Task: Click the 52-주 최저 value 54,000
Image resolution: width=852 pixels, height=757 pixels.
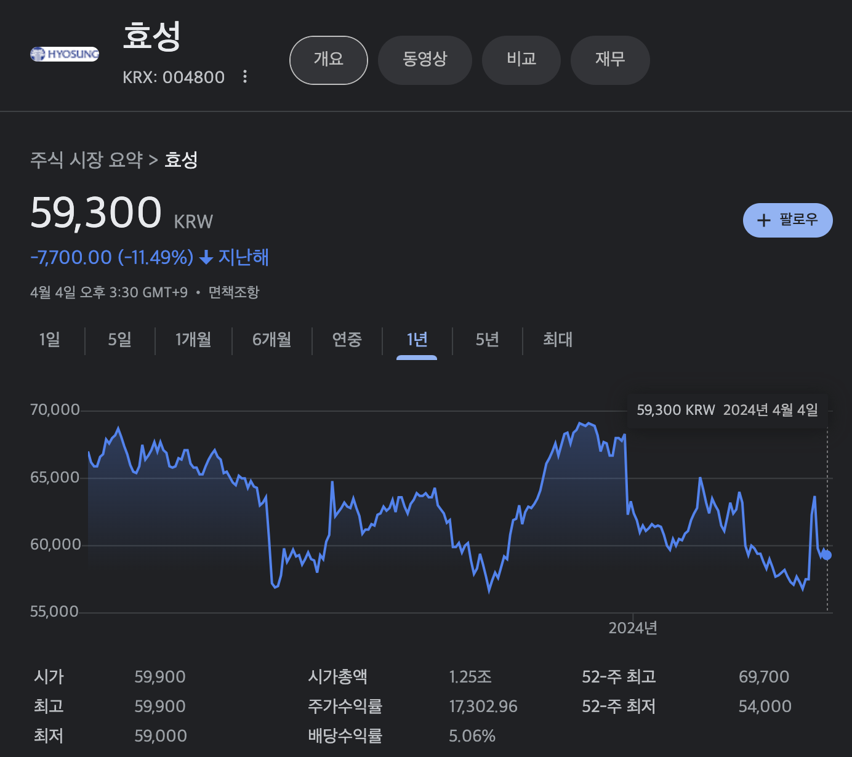Action: click(765, 707)
